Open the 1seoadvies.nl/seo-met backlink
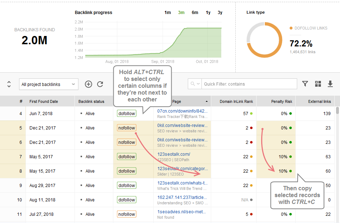 coord(182,212)
